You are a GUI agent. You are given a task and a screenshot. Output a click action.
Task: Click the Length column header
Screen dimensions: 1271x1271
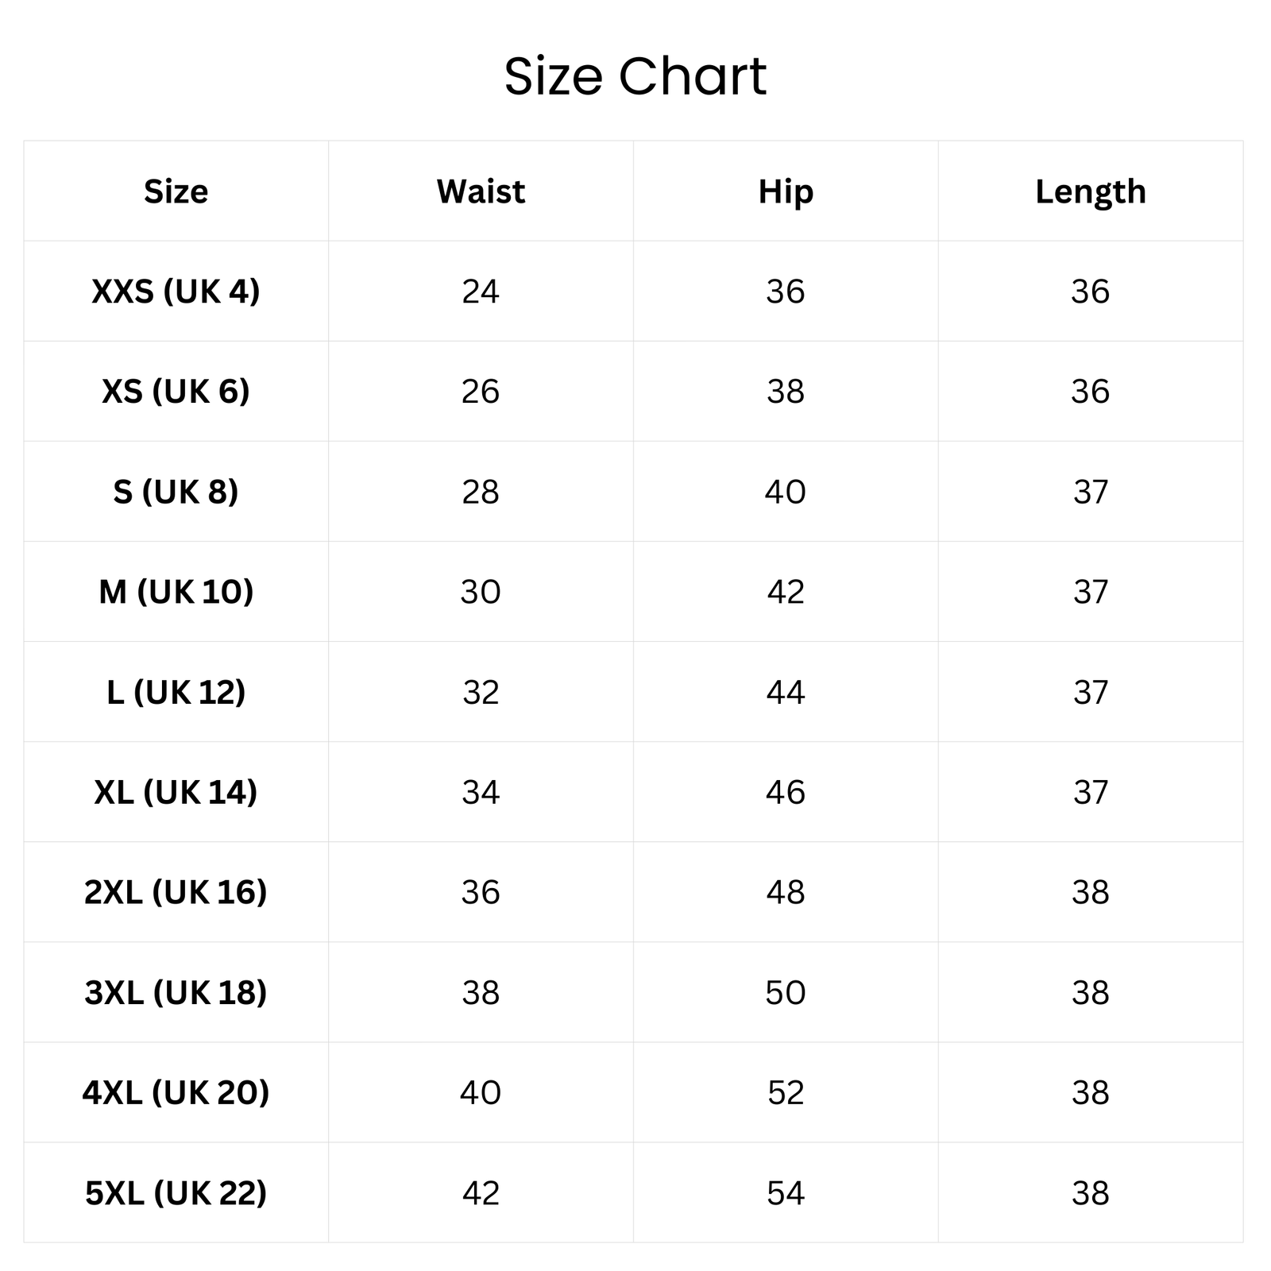1091,191
